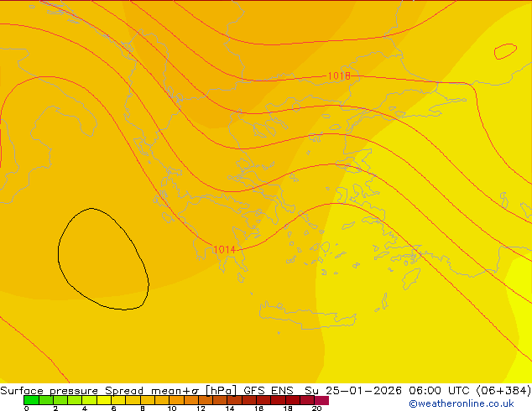Pick the yellow legend swatch left of 6
The height and width of the screenshot is (411, 532).
pos(104,400)
